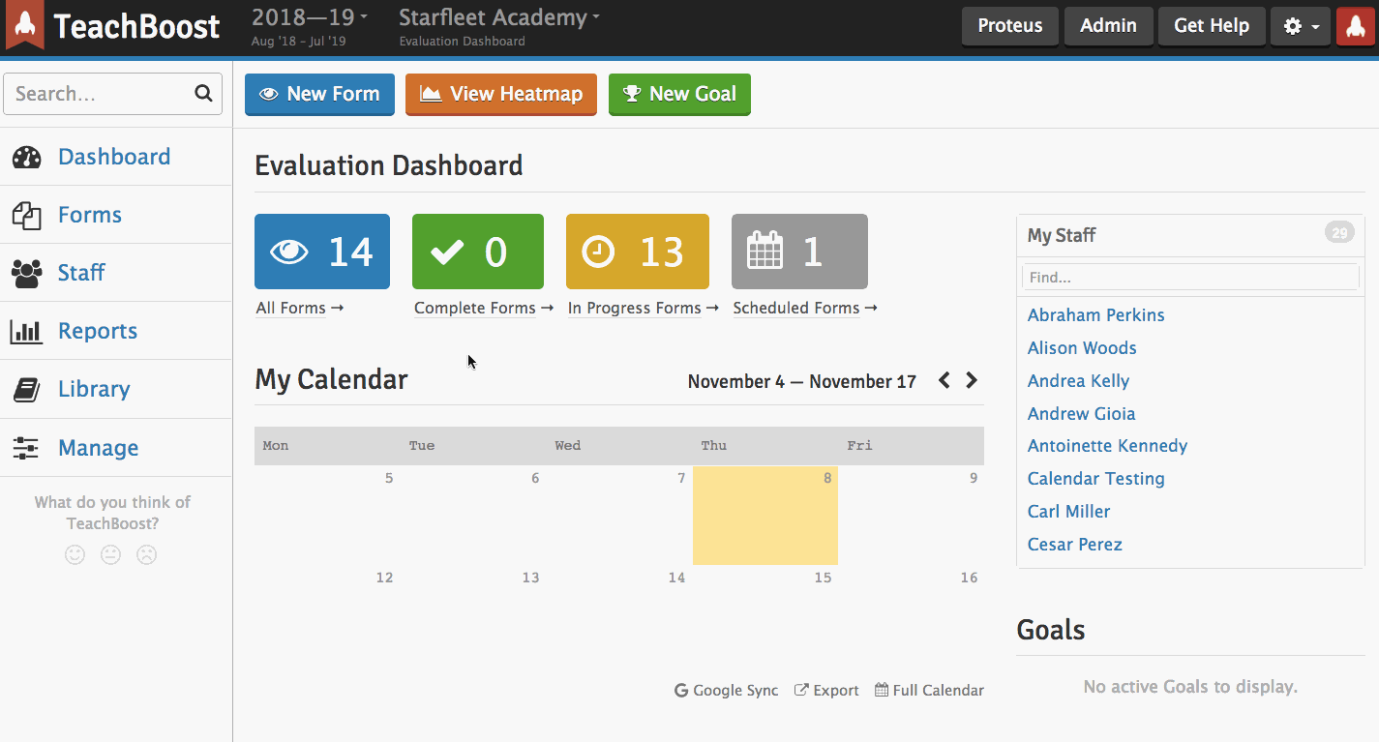Open Alison Woods staff profile
Viewport: 1379px width, 742px height.
coord(1082,348)
